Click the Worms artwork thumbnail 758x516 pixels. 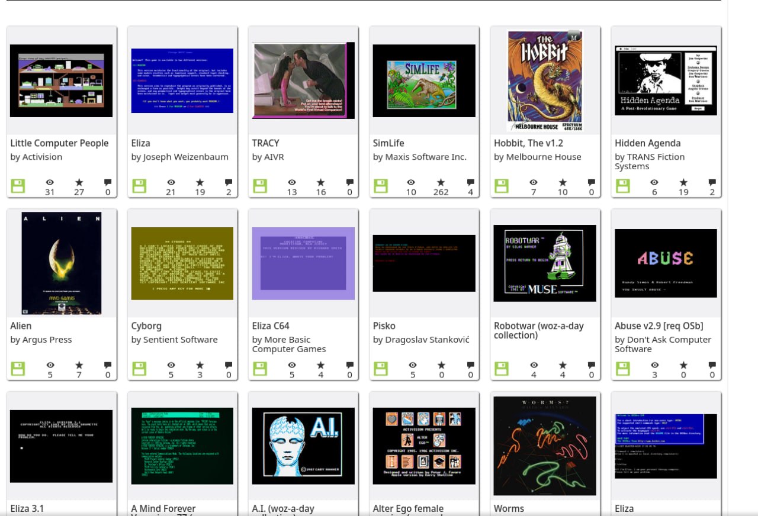(545, 446)
